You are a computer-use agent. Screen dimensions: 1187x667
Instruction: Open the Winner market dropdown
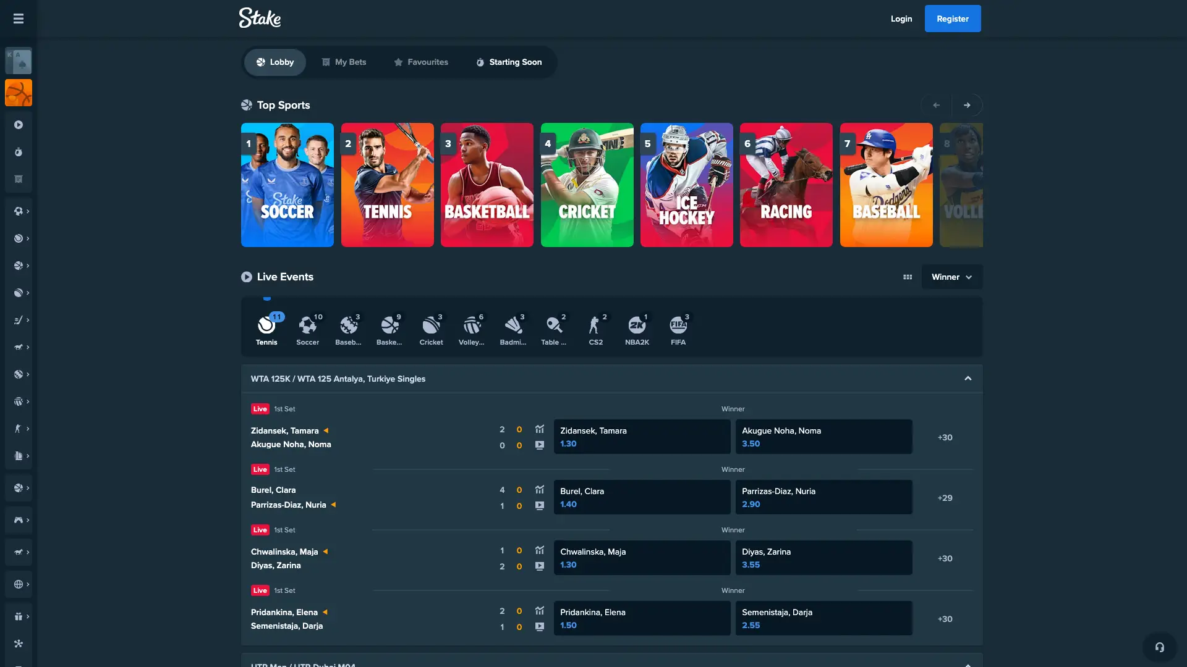pyautogui.click(x=951, y=277)
